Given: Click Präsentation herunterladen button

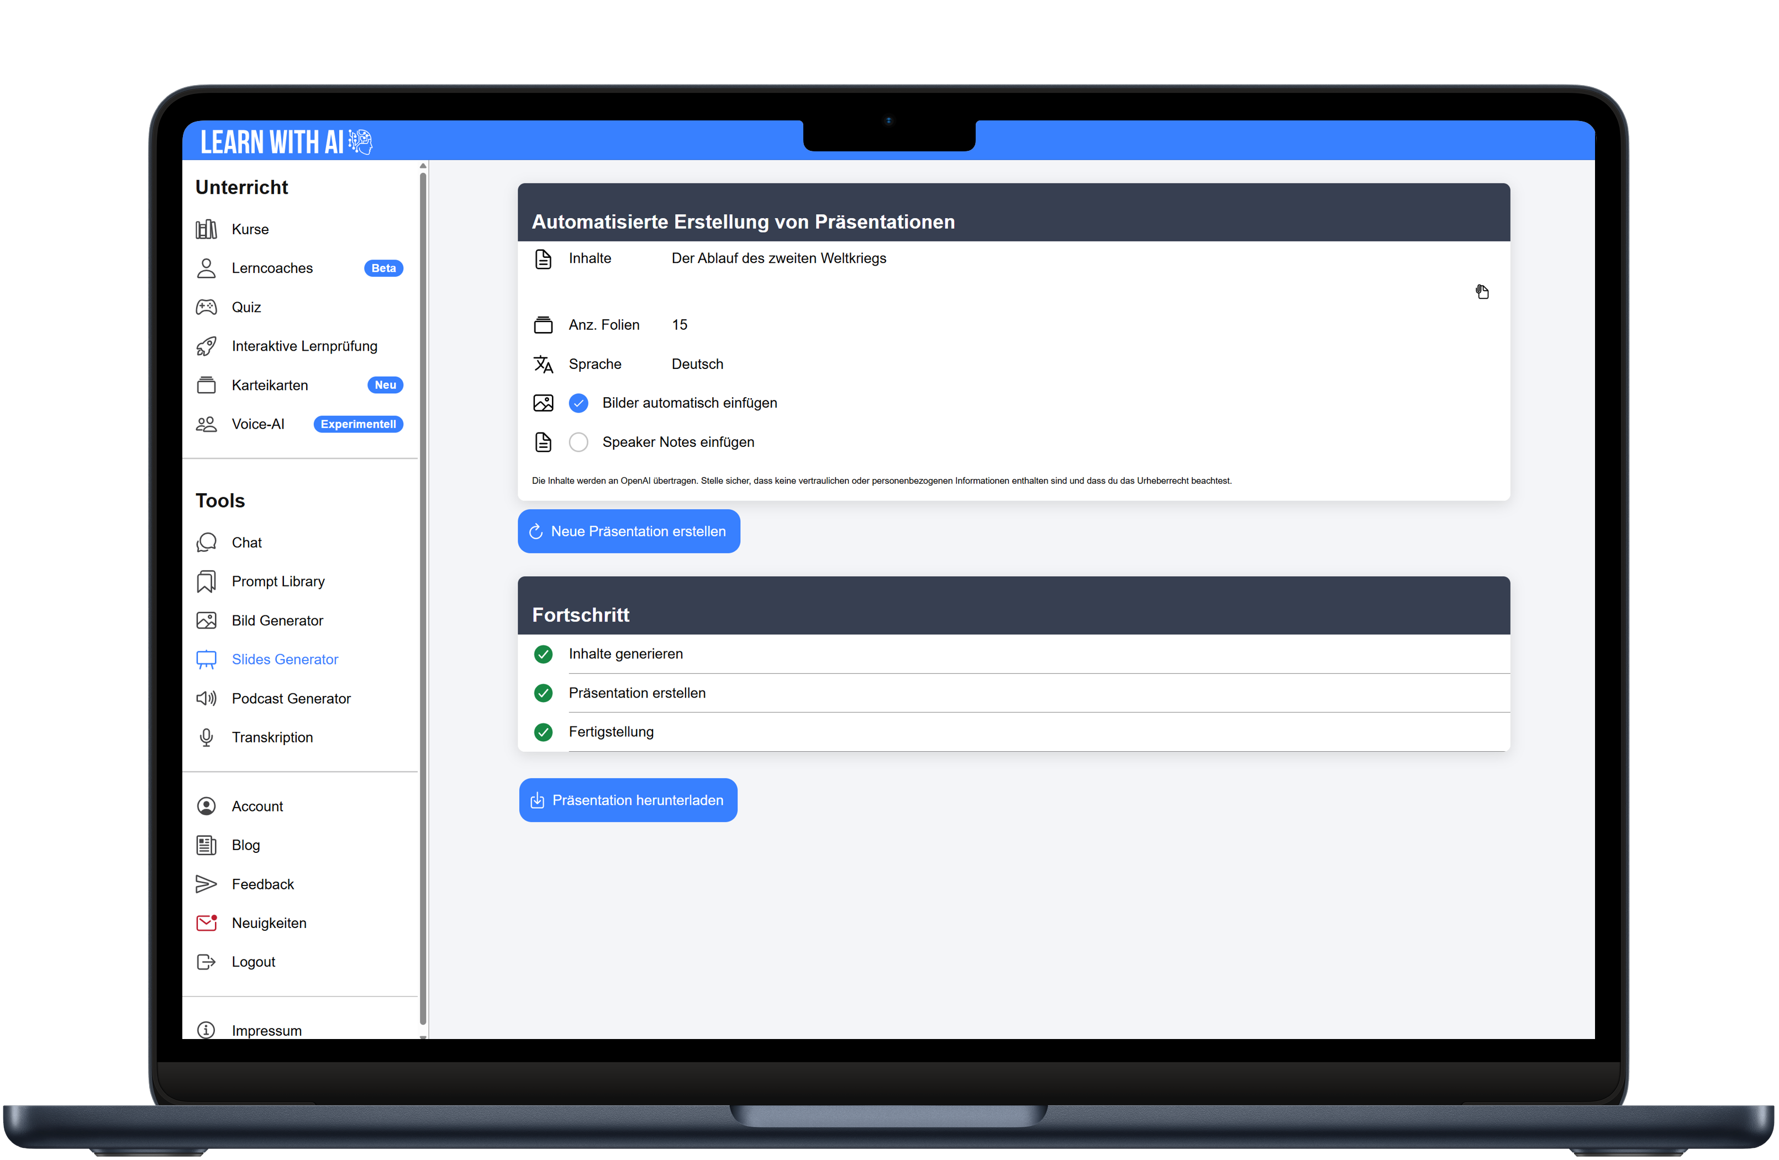Looking at the screenshot, I should pos(628,800).
